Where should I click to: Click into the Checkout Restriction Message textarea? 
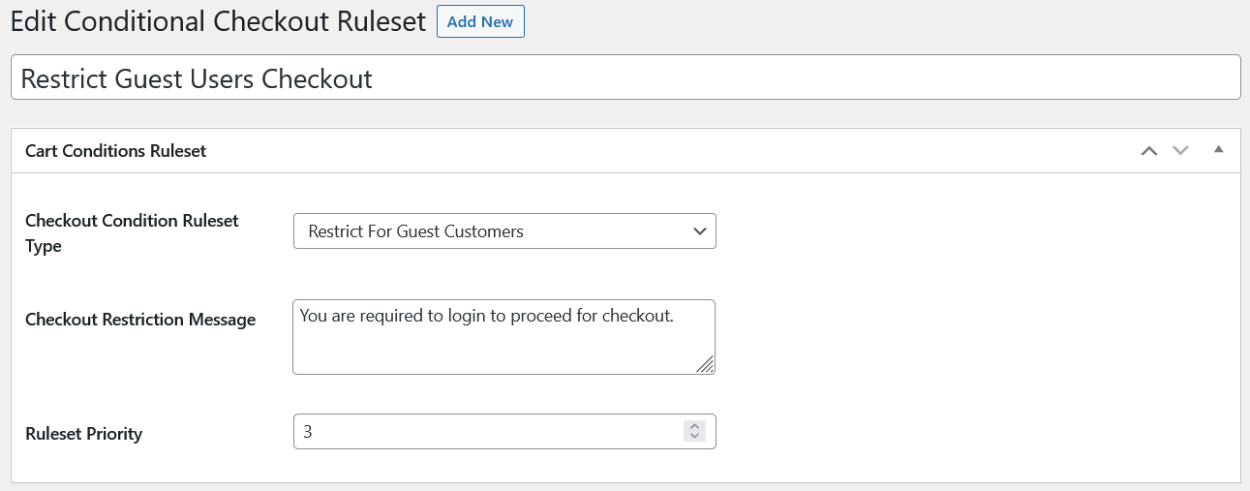click(503, 344)
